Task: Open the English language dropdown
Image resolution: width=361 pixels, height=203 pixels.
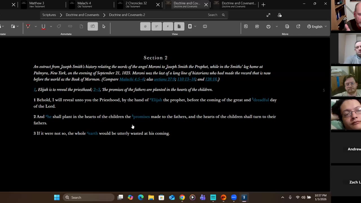Action: pos(317,27)
